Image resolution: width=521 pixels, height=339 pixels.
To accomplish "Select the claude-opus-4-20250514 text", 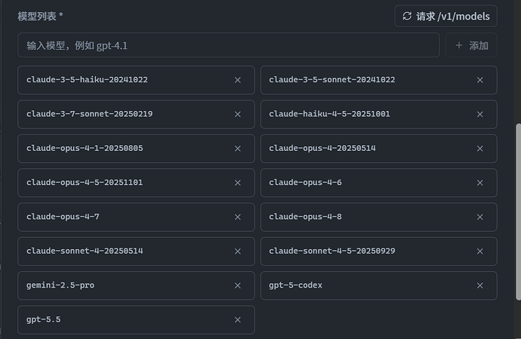I will coord(322,148).
